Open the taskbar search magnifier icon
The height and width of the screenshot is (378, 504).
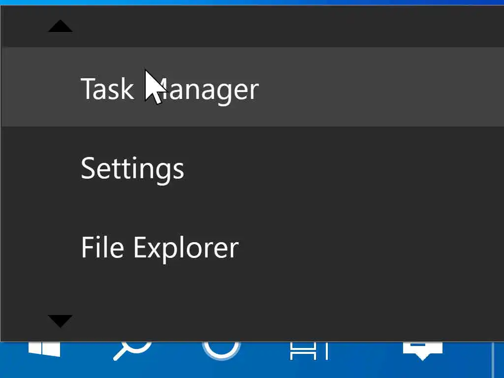tap(131, 350)
